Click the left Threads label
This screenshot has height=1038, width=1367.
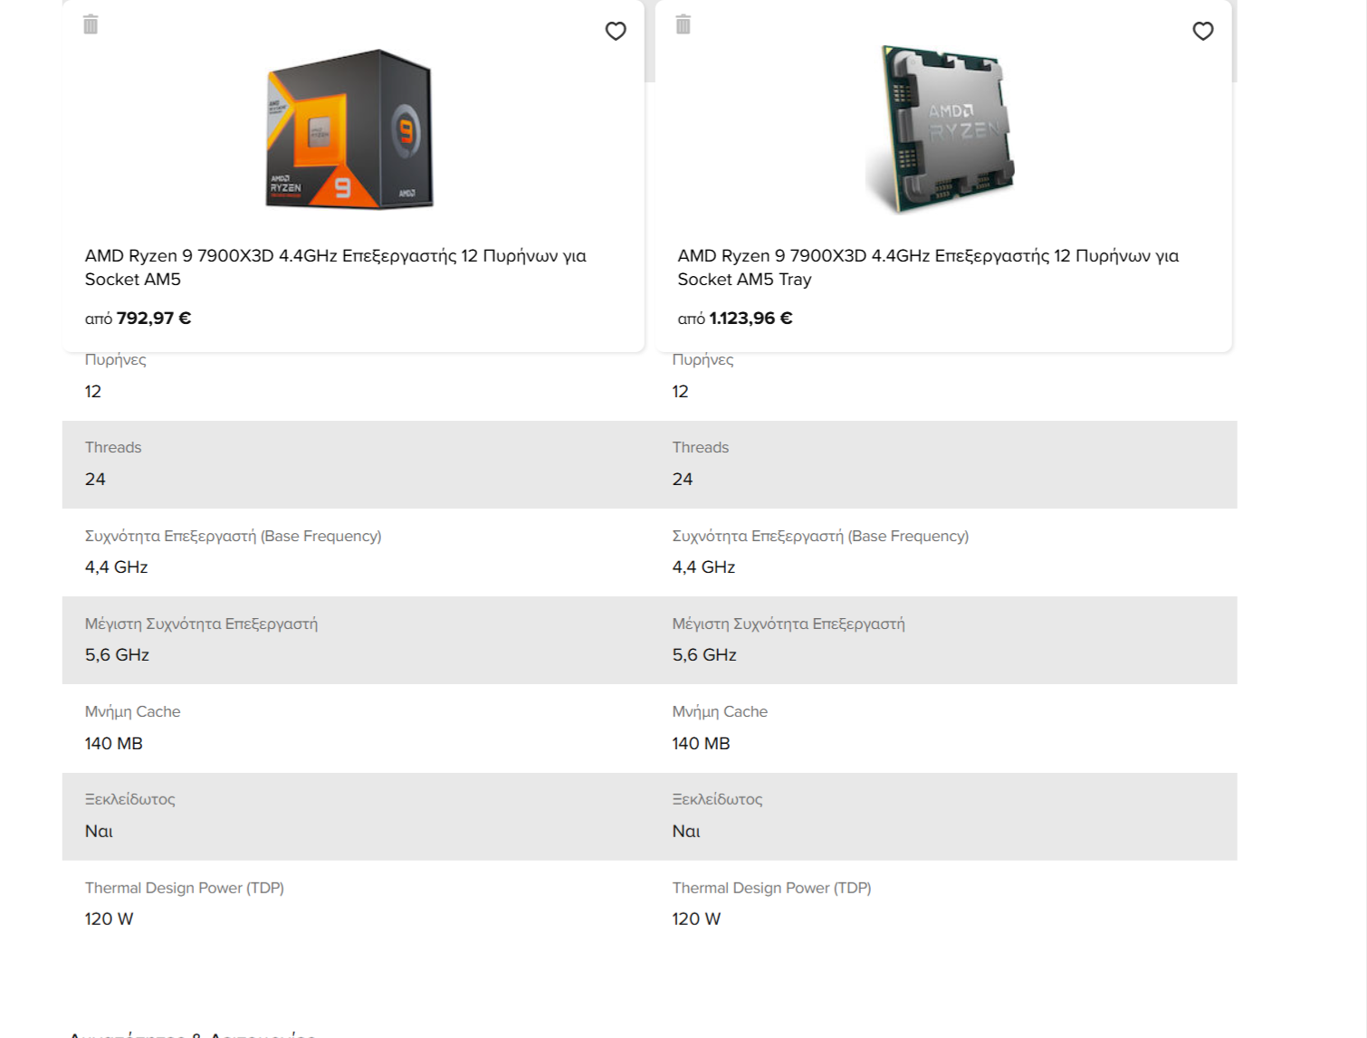tap(113, 447)
